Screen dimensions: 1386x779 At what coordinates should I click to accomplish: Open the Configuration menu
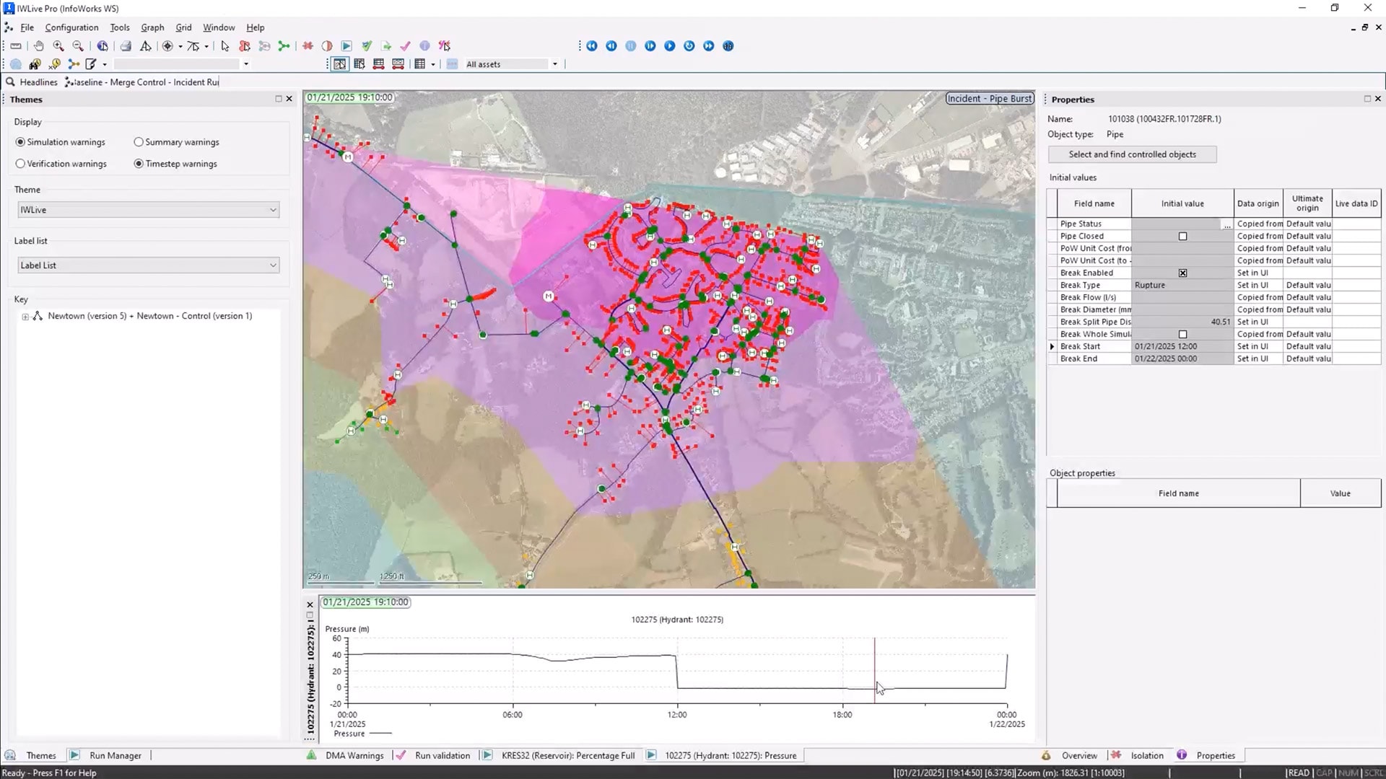[x=71, y=27]
